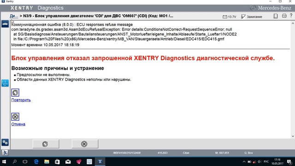Click the battery voltage 13.7V indicator
Image resolution: width=295 pixels, height=166 pixels.
[230, 17]
